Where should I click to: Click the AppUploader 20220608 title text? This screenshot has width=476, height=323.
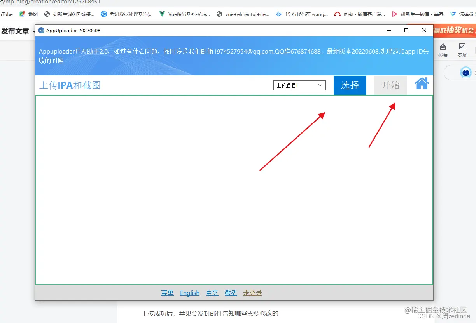[73, 30]
